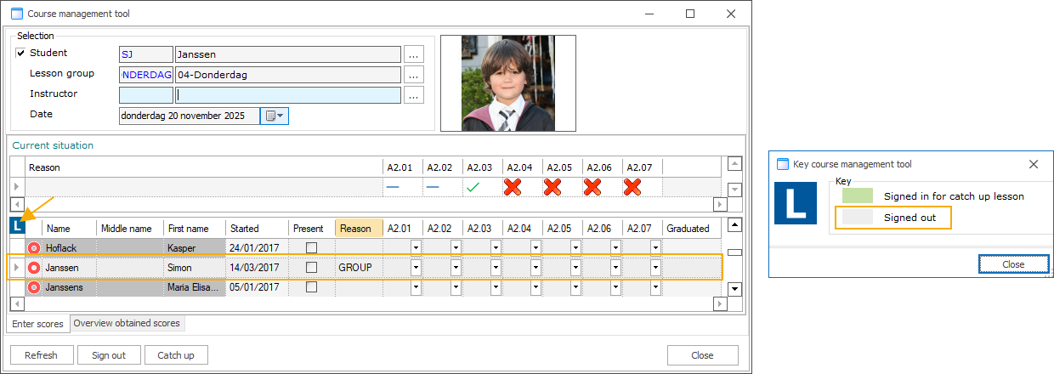Click the Student code field SJ
Screen dimensions: 1054x374
[x=145, y=54]
